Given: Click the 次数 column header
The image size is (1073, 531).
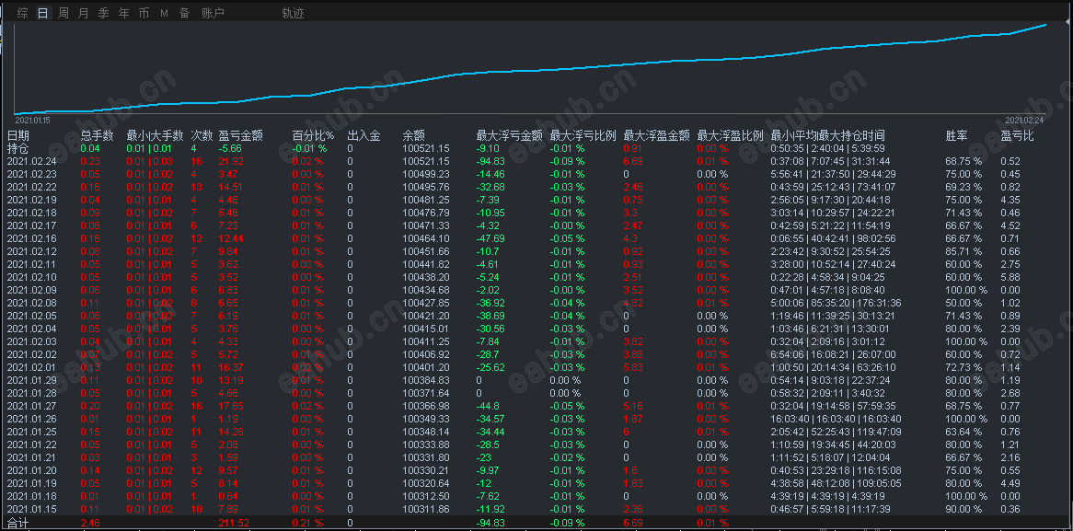Looking at the screenshot, I should 202,135.
